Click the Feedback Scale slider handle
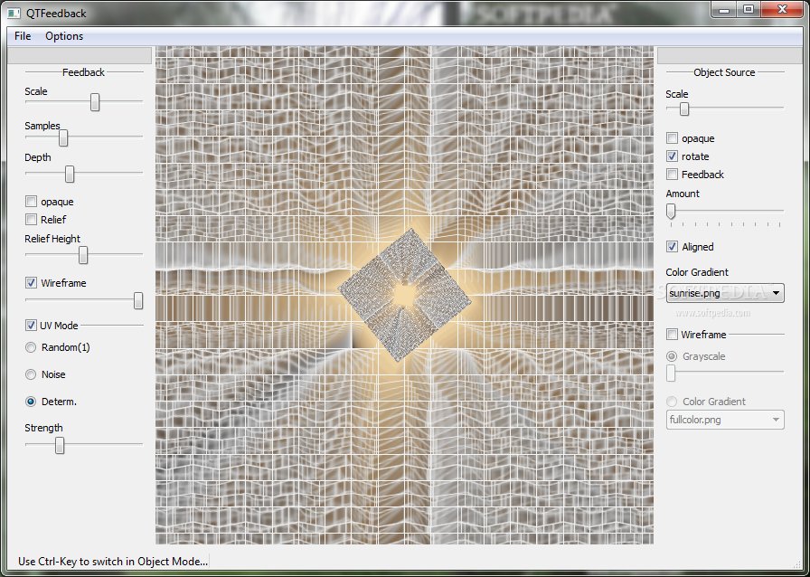The image size is (810, 577). pos(95,102)
